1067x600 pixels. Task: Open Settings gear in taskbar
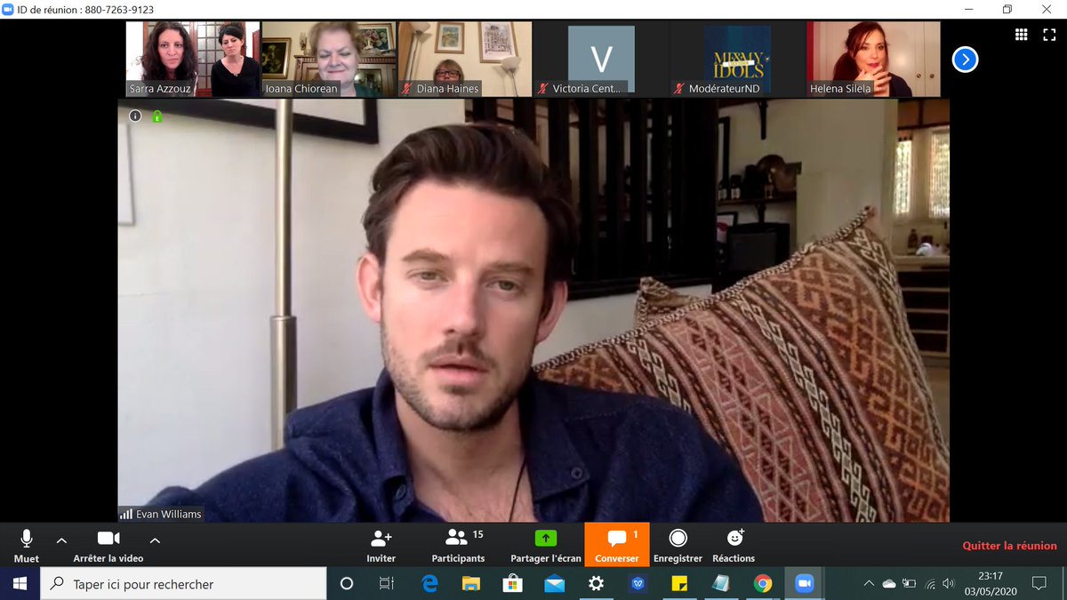tap(596, 584)
